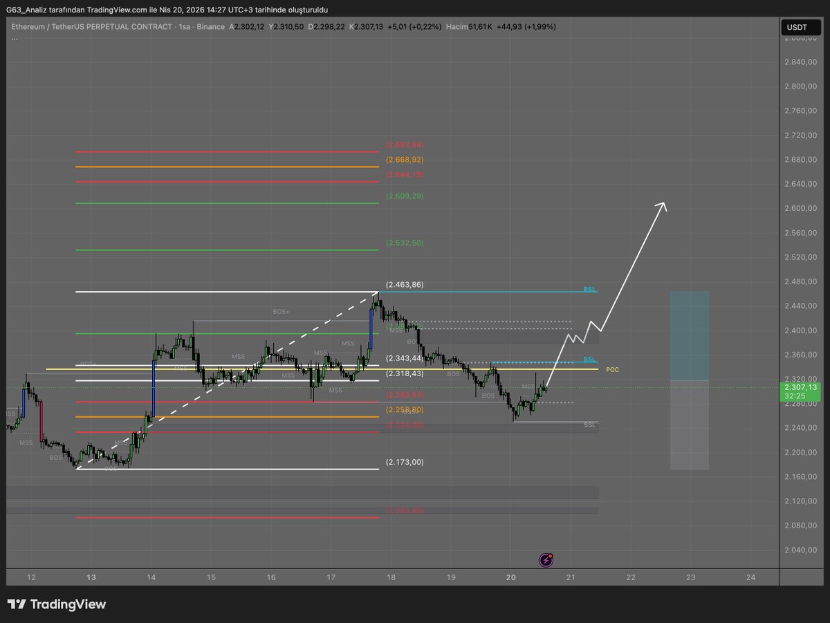Click the lightning bolt event icon
830x623 pixels.
tap(546, 559)
